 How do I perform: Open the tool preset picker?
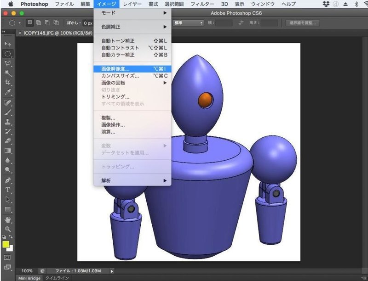click(15, 23)
